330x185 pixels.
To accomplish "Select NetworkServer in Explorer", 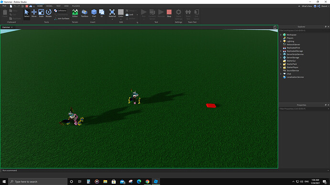I will pos(293,44).
